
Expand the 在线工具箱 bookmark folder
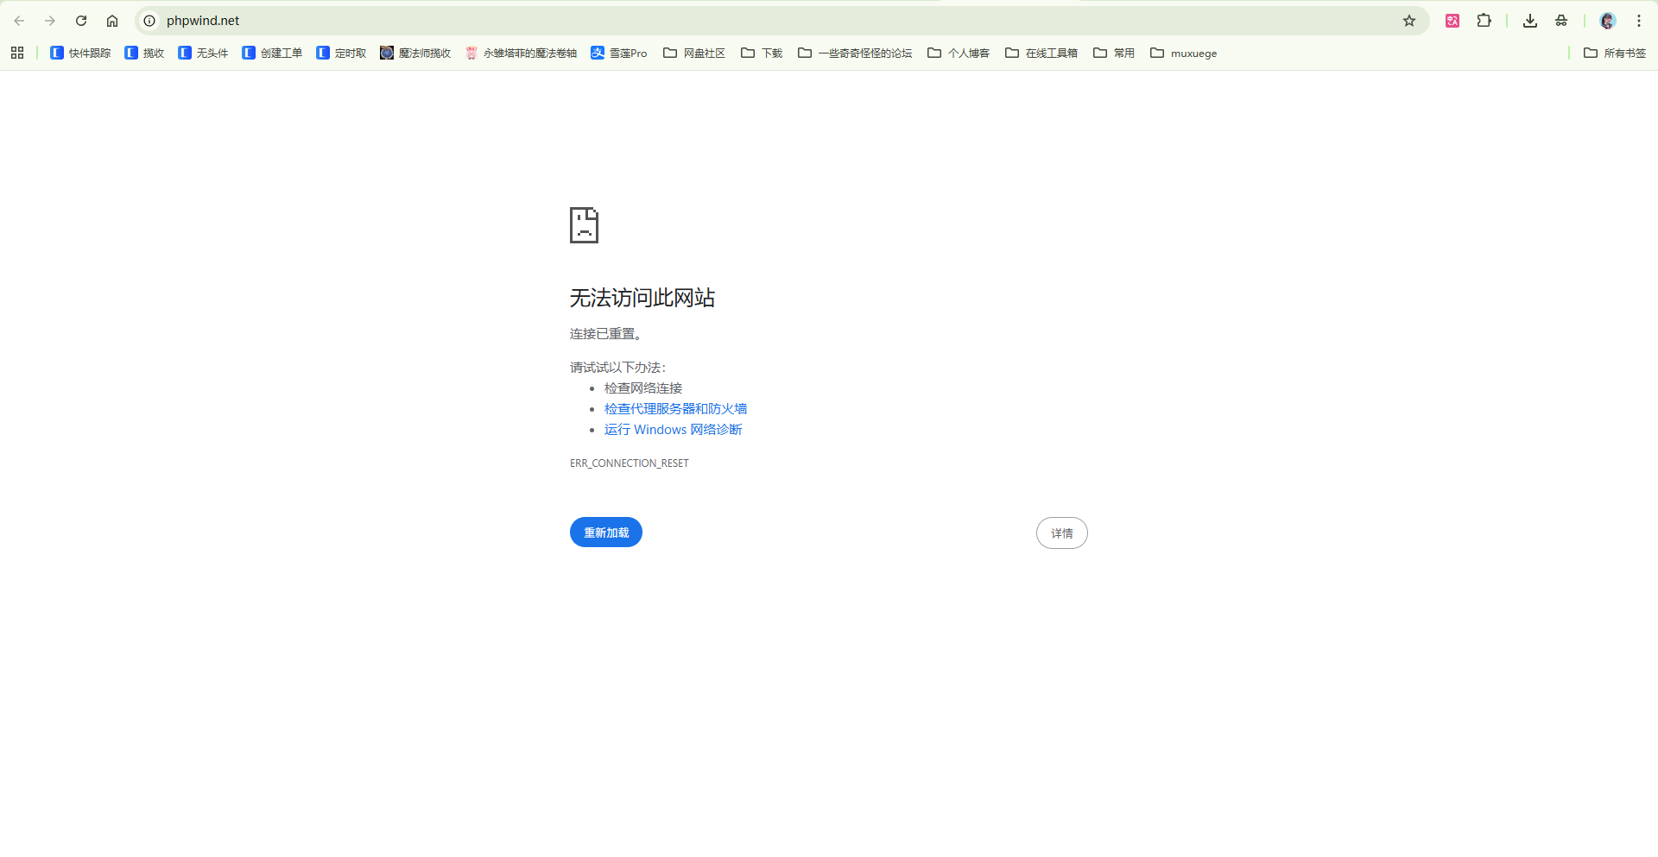[1041, 53]
